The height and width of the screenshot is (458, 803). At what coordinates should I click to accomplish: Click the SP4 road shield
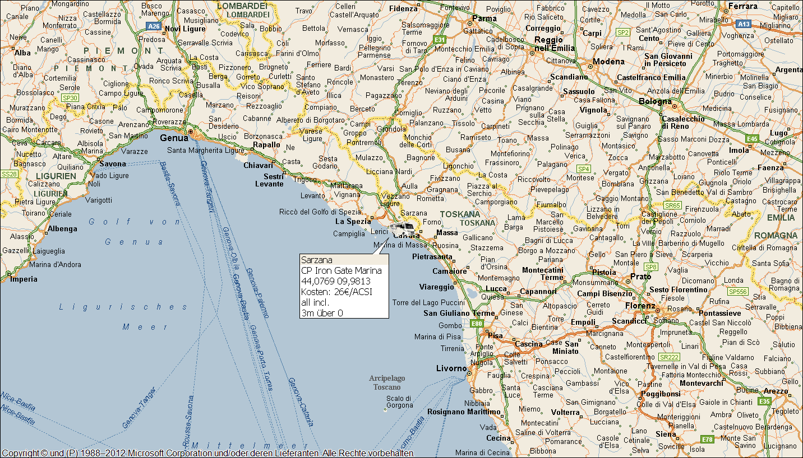pos(584,169)
